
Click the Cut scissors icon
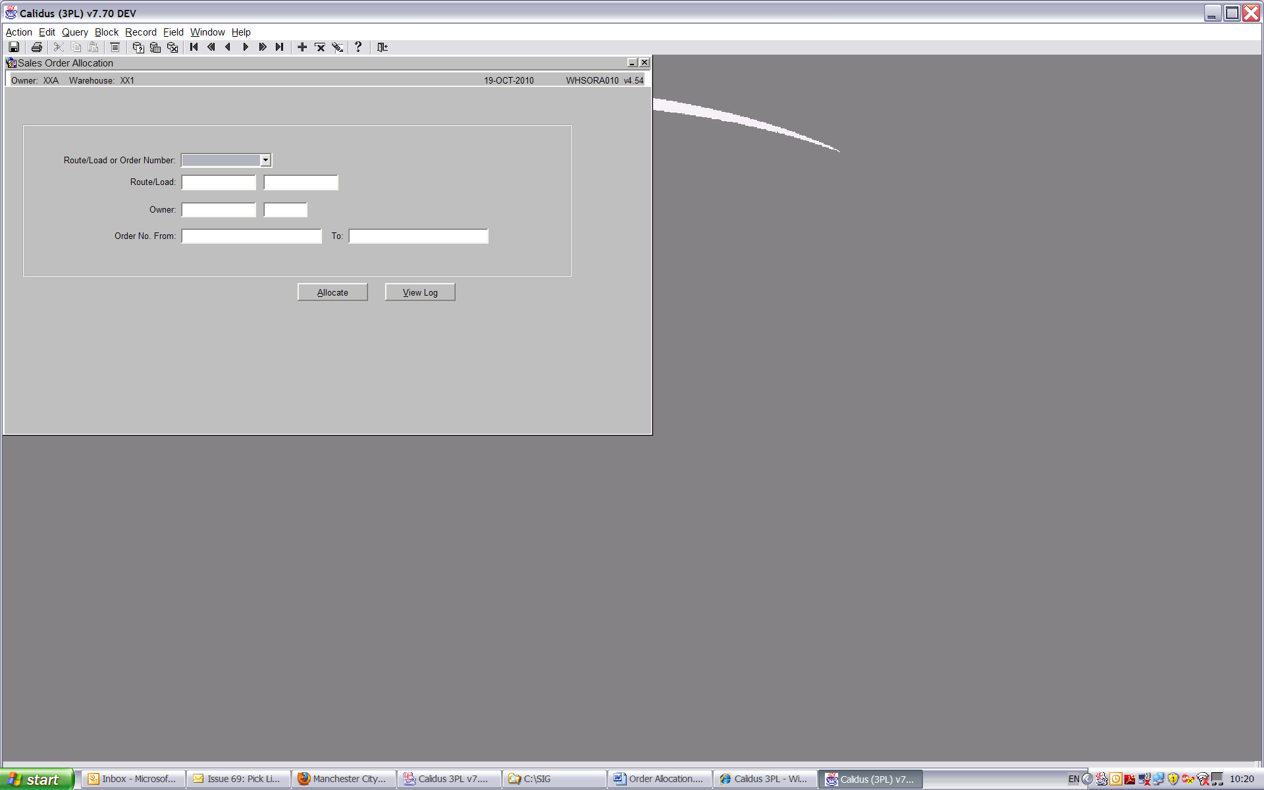pos(59,47)
